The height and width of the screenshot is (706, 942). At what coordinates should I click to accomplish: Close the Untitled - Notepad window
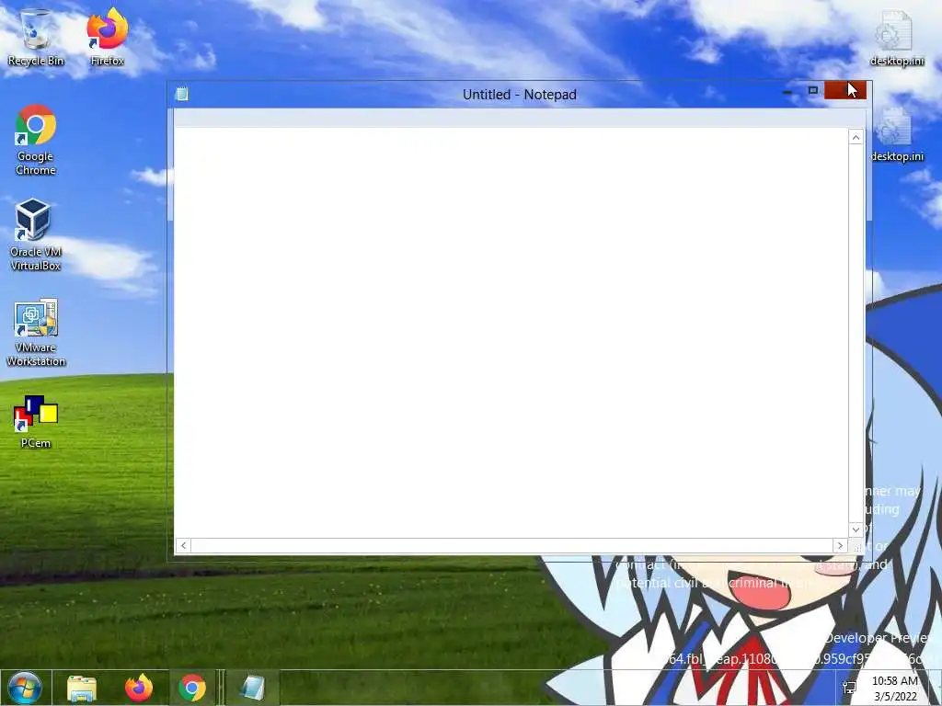(x=845, y=90)
